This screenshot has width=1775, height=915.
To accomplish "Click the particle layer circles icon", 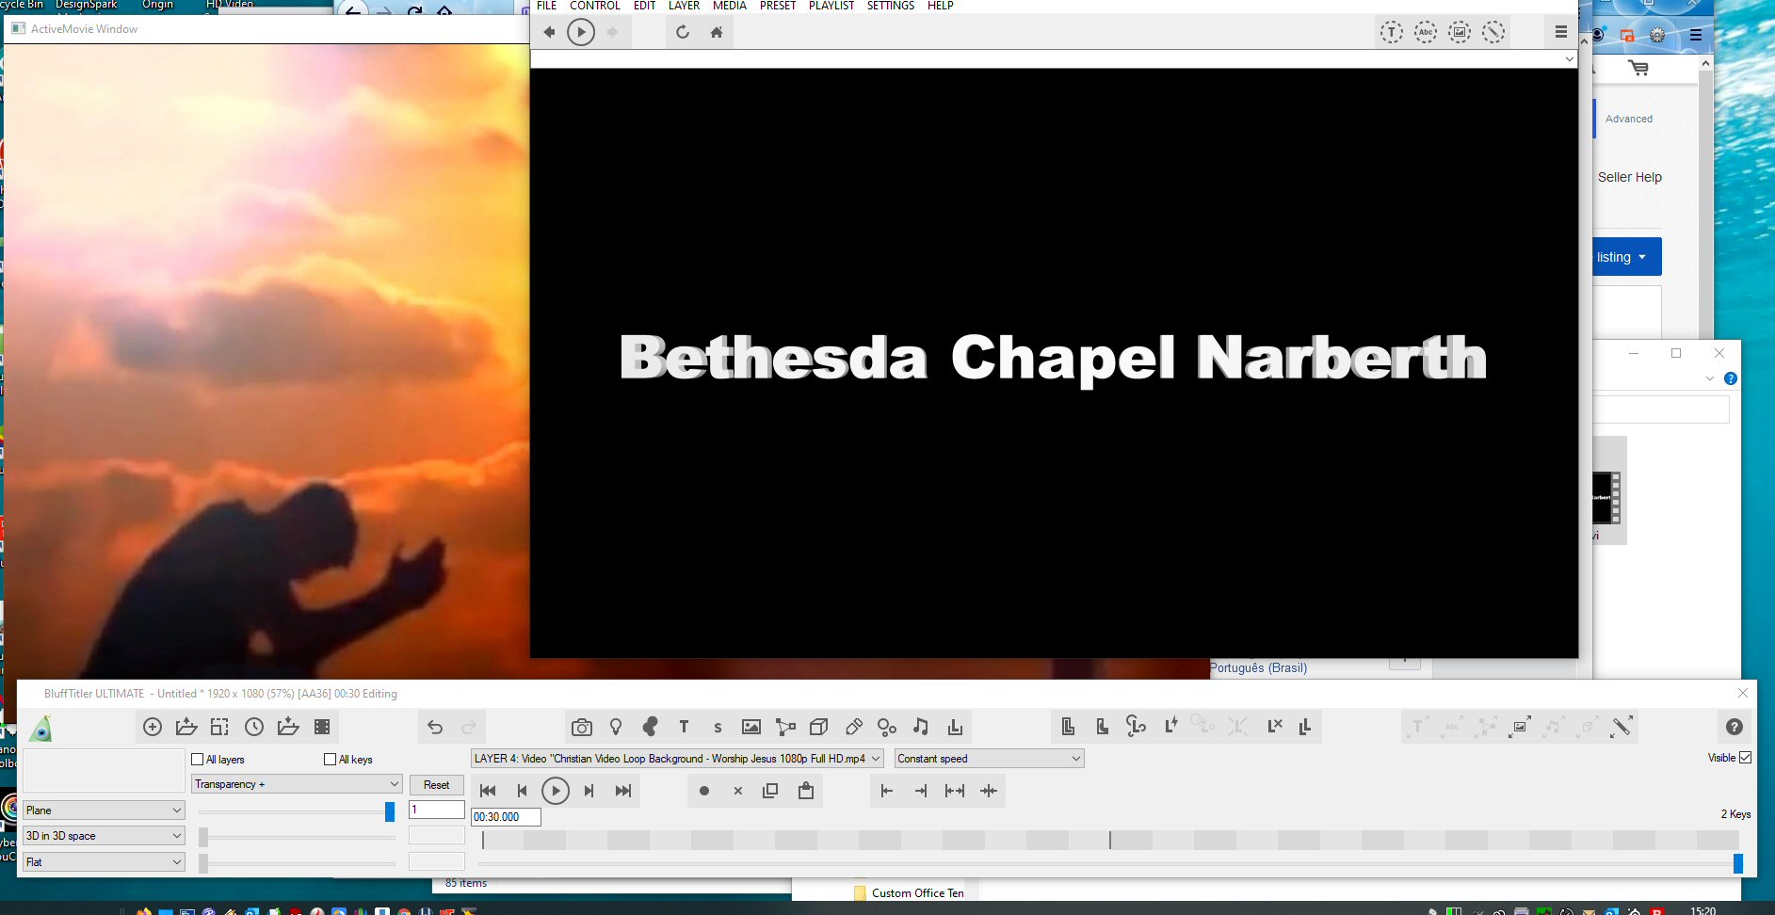I will 887,727.
